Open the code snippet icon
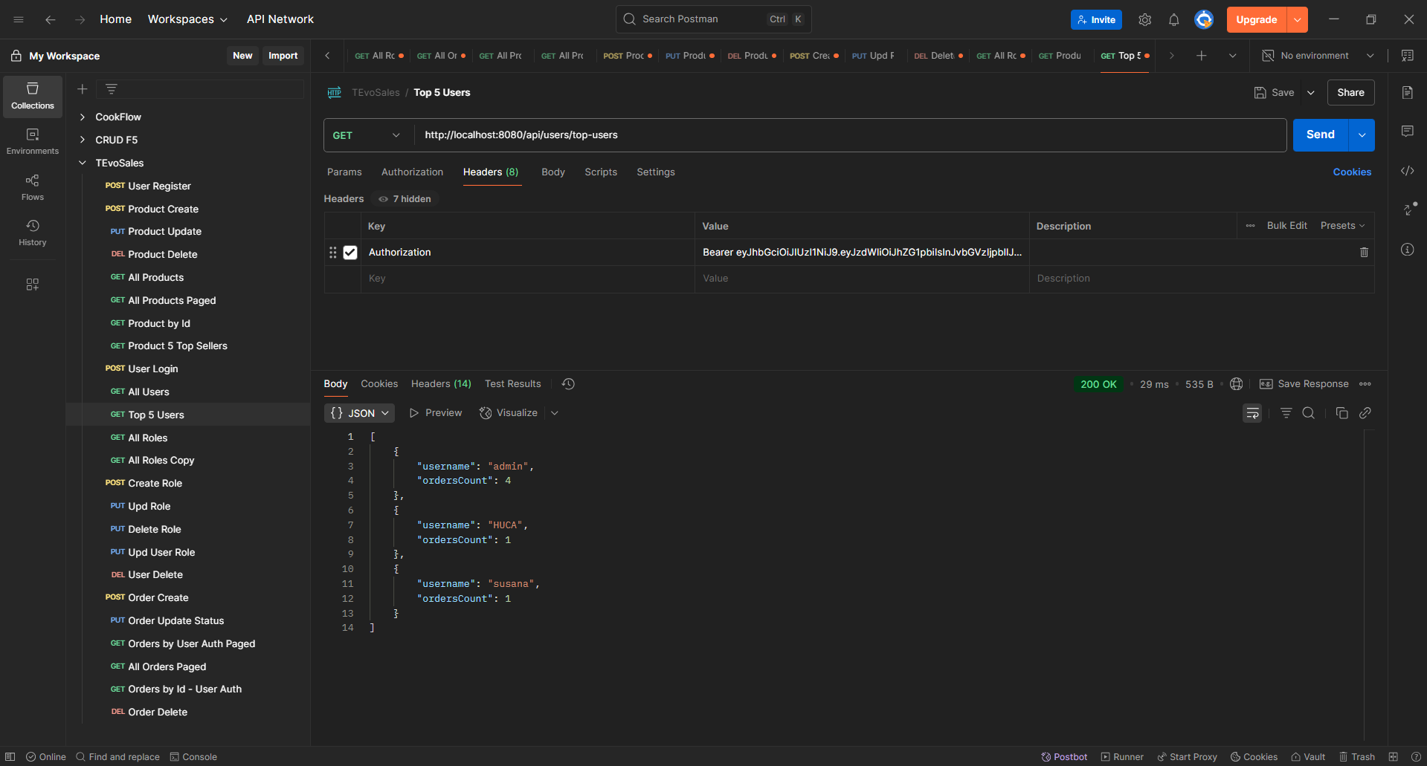 (x=1408, y=171)
